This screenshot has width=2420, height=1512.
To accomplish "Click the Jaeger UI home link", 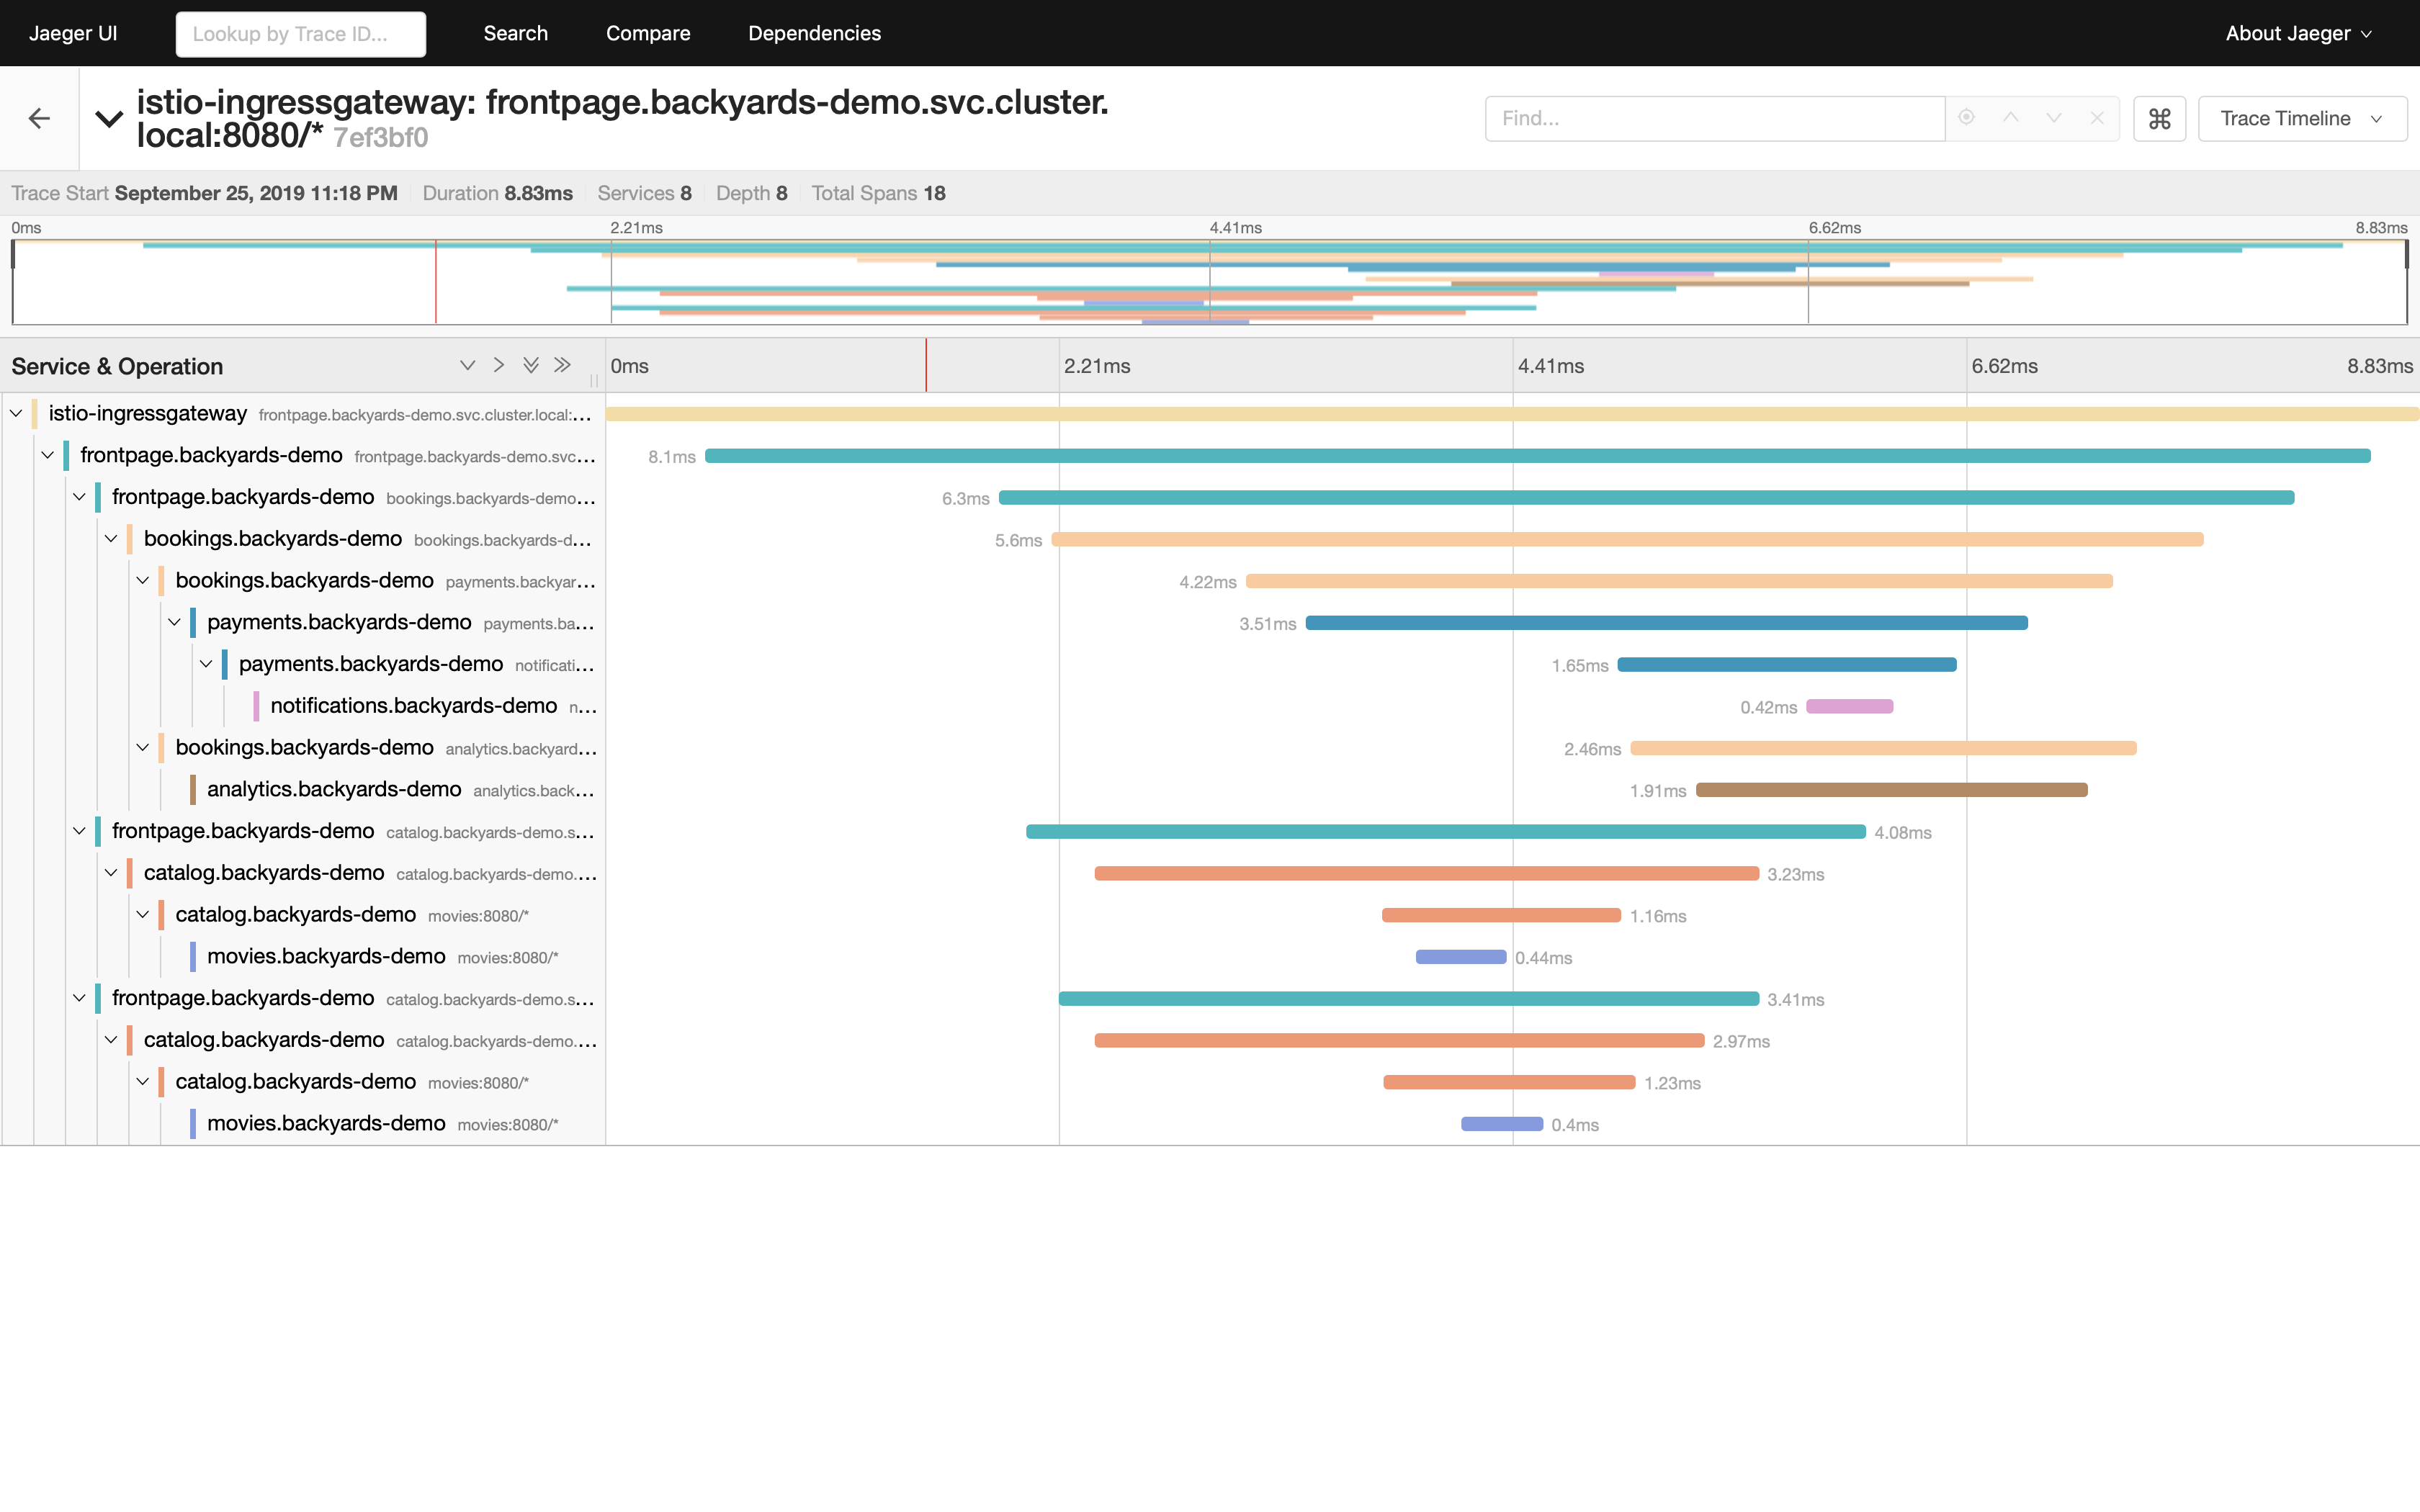I will (73, 33).
